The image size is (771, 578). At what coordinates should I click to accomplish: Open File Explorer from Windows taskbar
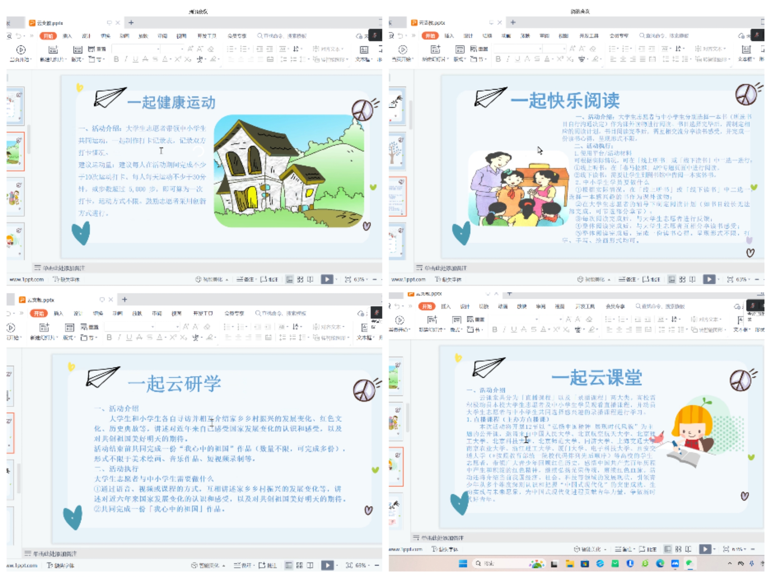coord(569,563)
